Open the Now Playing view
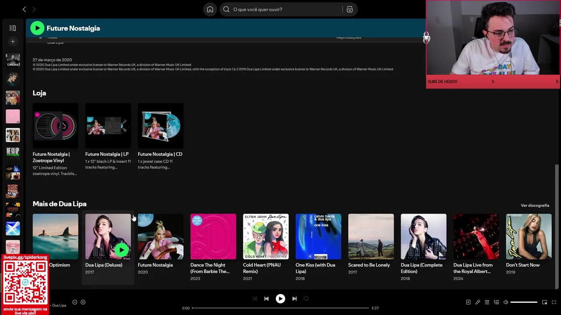Image resolution: width=561 pixels, height=315 pixels. tap(468, 302)
